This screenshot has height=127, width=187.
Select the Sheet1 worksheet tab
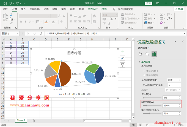21,120
